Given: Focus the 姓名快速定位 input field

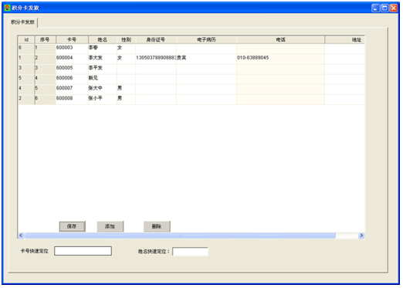Looking at the screenshot, I should [x=190, y=252].
